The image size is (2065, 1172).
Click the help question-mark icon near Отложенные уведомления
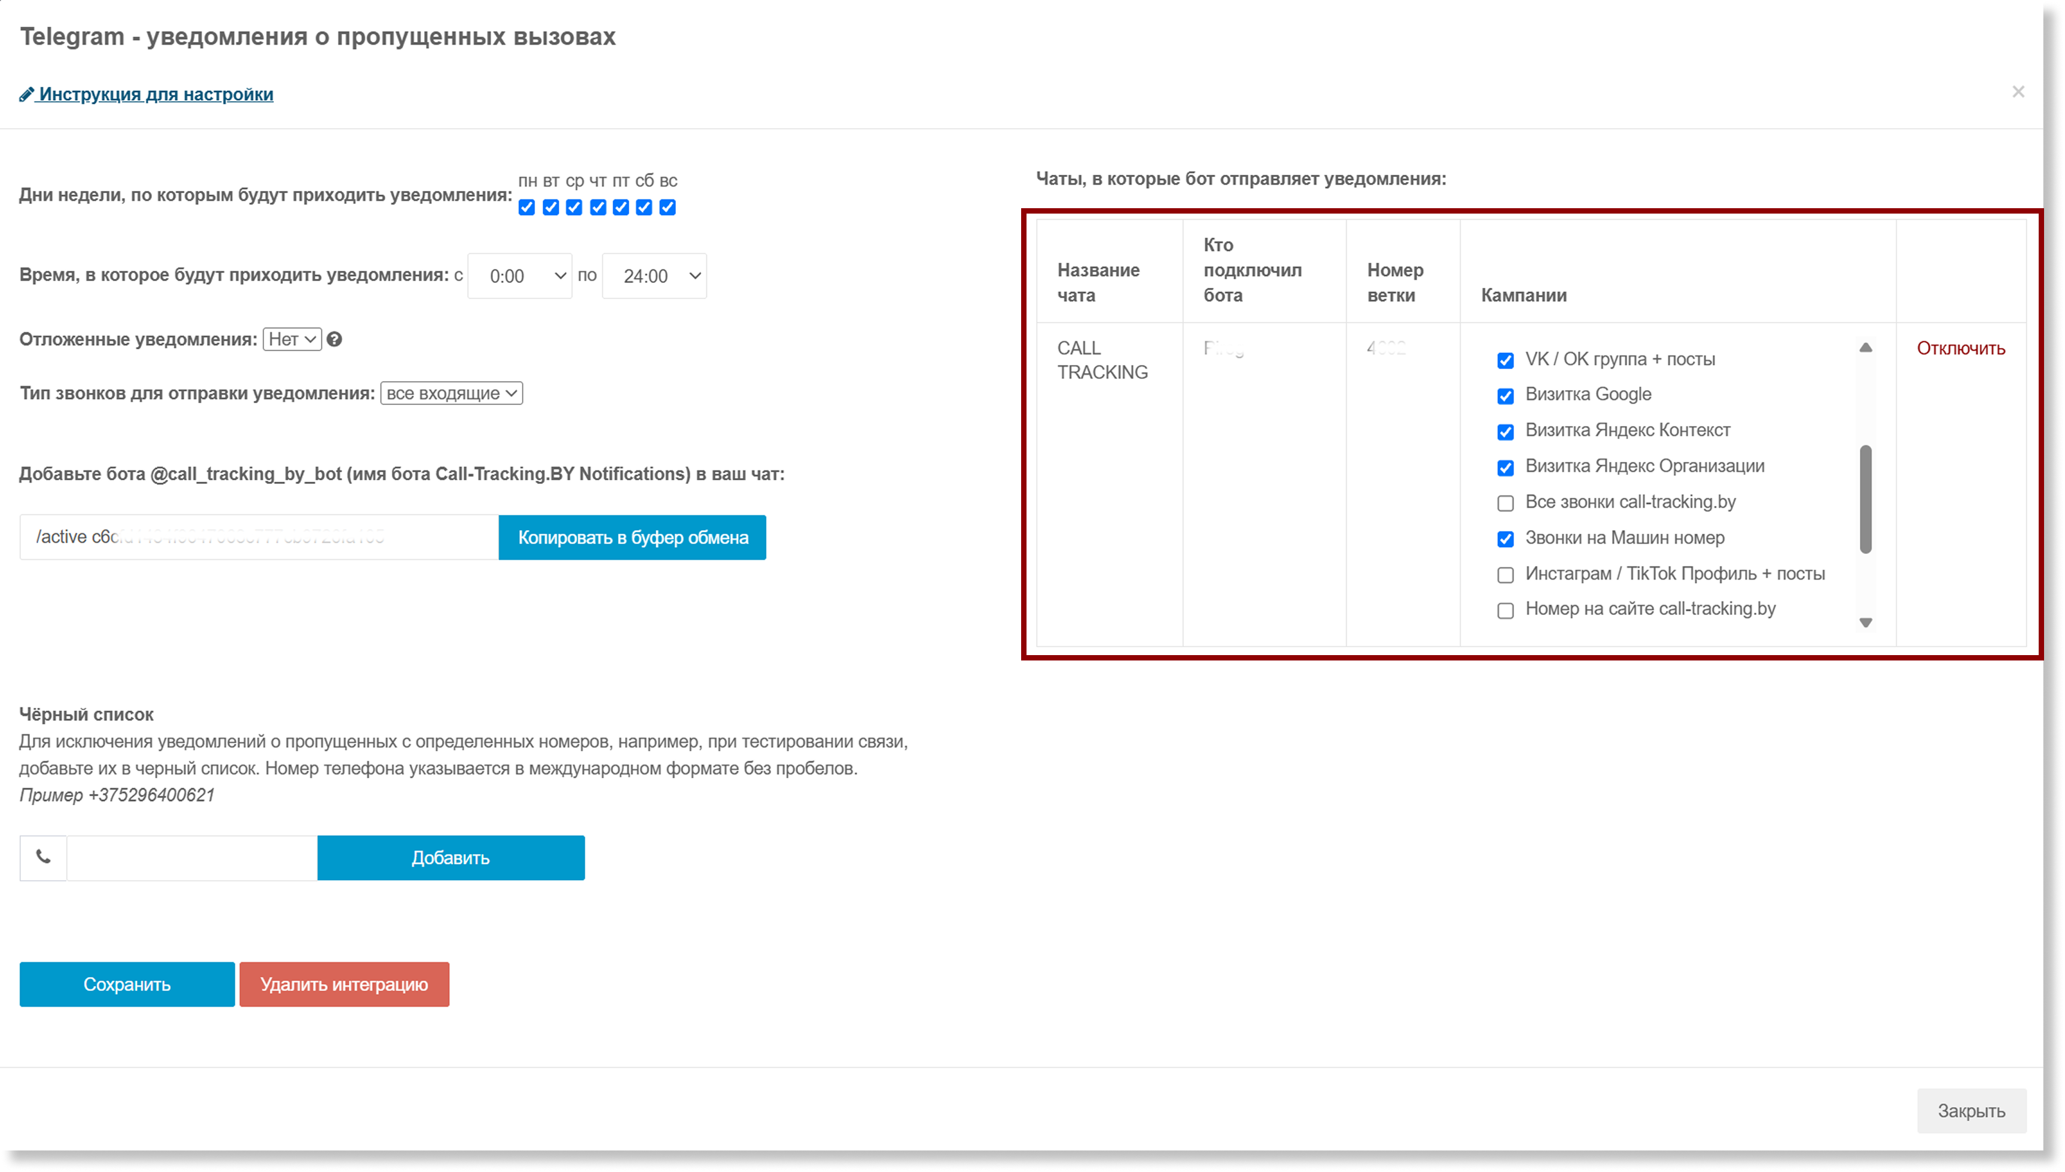335,340
